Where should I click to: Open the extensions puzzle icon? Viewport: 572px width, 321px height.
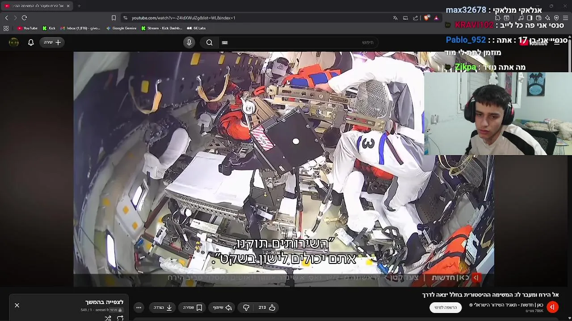pos(498,18)
